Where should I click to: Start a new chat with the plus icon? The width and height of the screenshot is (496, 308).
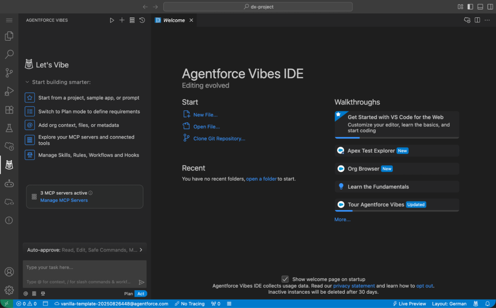point(122,20)
